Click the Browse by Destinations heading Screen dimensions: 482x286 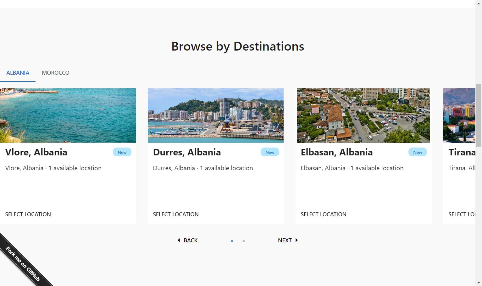click(x=238, y=46)
